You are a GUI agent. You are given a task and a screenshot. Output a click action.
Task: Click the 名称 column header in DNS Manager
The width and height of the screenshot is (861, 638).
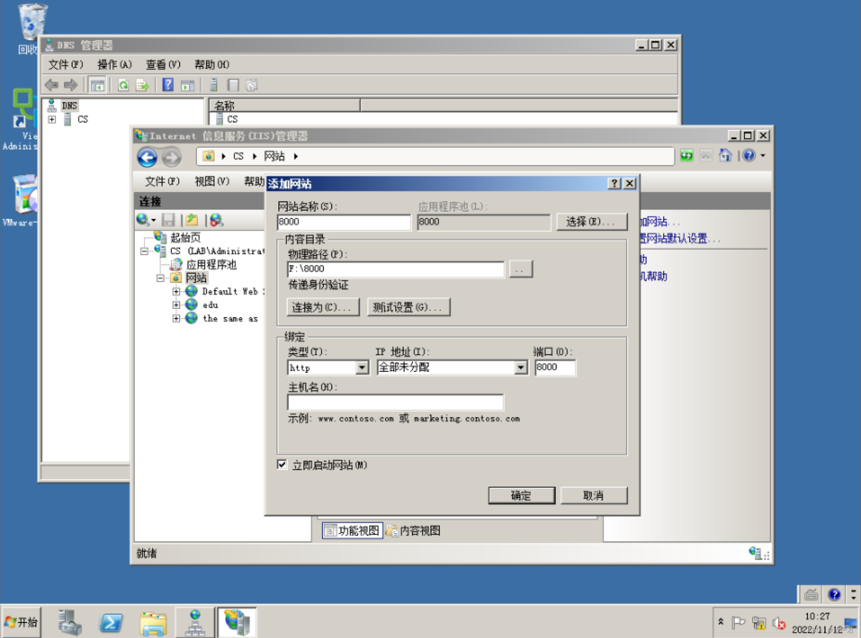(x=285, y=105)
